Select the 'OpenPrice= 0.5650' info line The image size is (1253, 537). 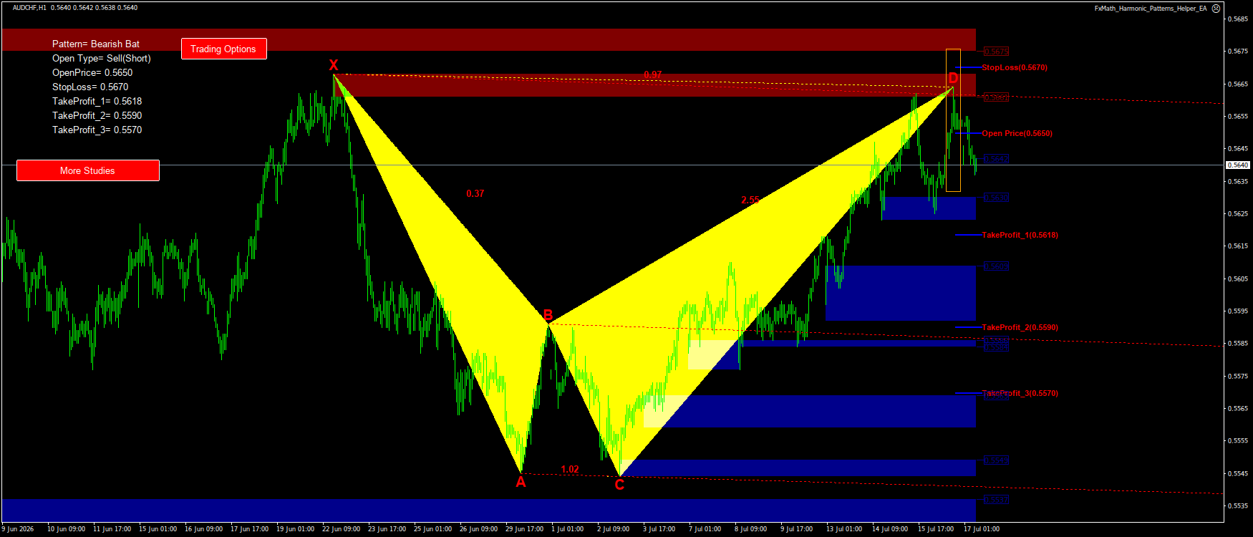pos(92,72)
